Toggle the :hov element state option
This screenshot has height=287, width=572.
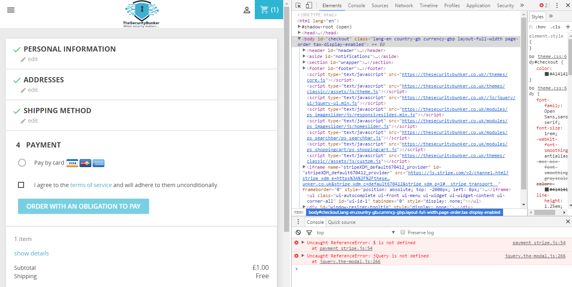click(x=541, y=27)
